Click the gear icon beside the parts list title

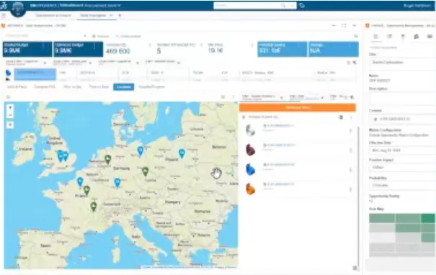click(244, 117)
